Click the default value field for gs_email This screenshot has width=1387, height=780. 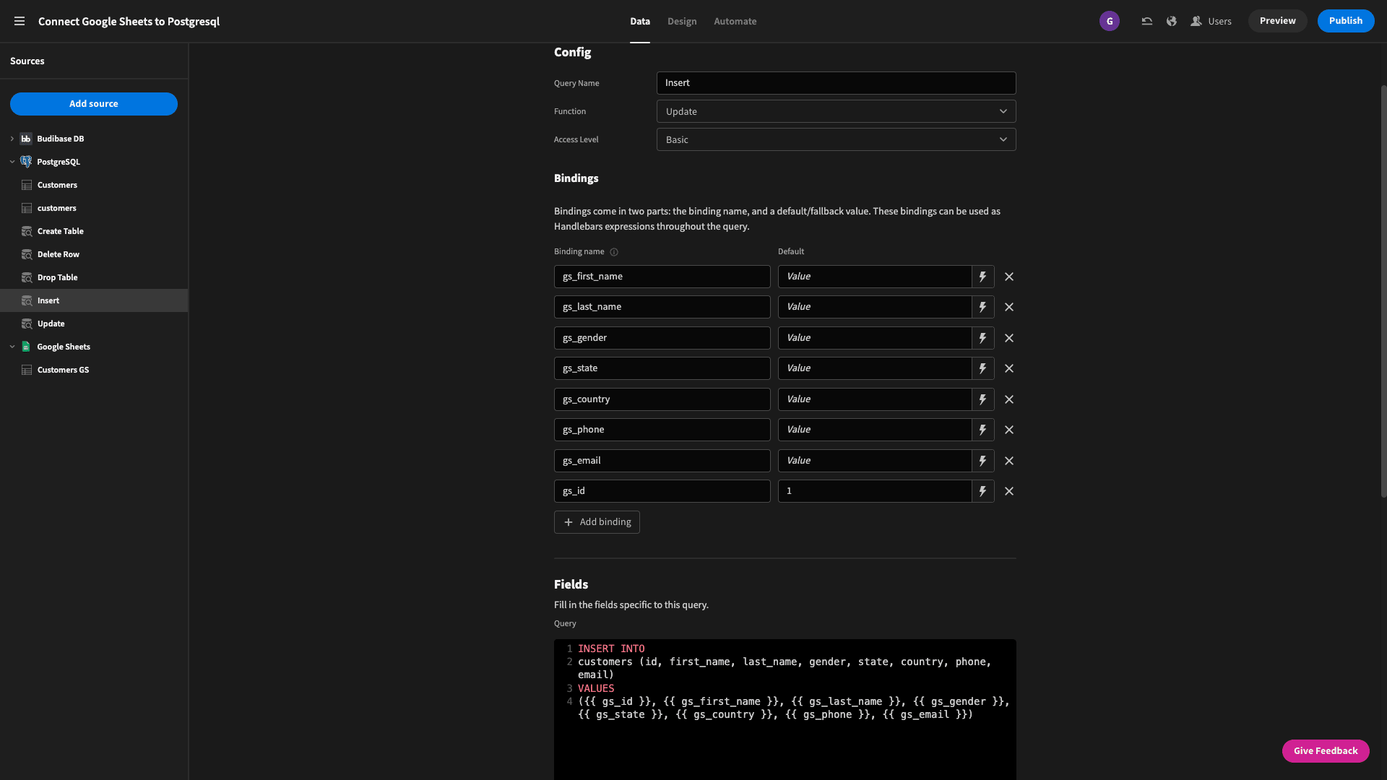[x=874, y=461]
